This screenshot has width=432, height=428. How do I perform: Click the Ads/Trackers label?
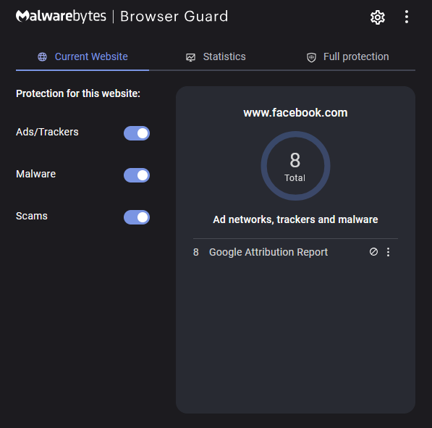(x=47, y=132)
